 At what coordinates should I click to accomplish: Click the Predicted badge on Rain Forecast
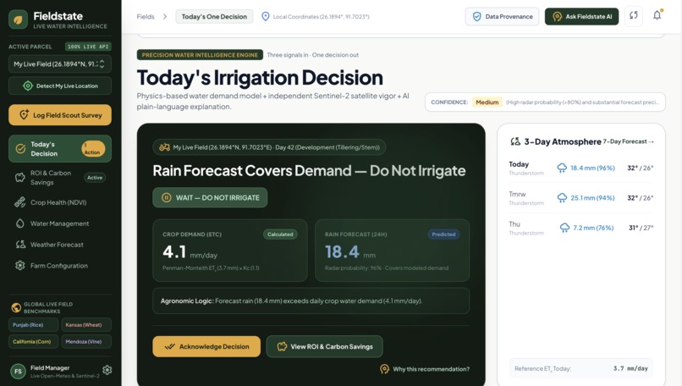click(x=443, y=234)
